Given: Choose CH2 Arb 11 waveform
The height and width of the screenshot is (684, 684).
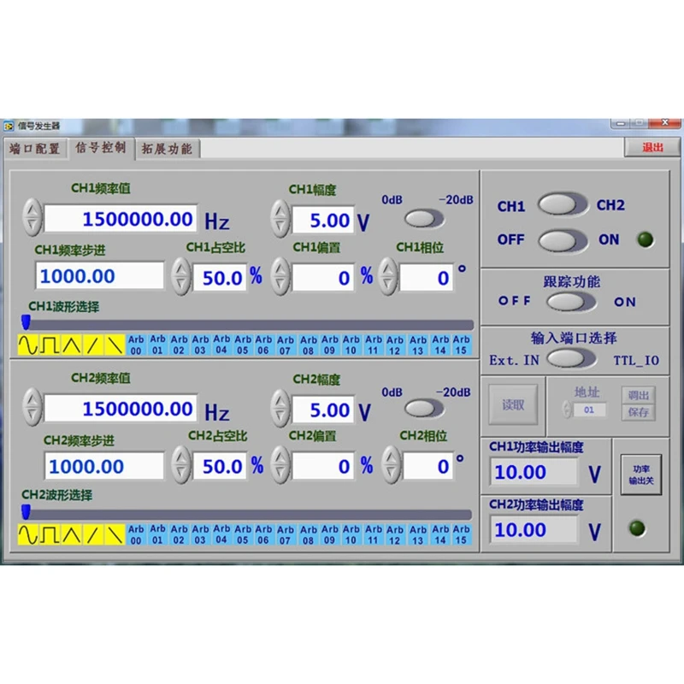Looking at the screenshot, I should click(x=374, y=534).
